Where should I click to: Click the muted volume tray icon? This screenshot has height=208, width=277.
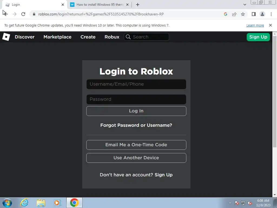250,203
